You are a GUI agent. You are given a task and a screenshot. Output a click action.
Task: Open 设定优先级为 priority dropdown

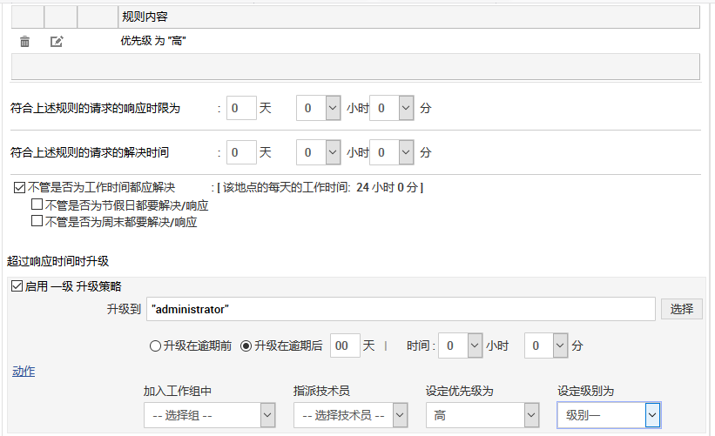(482, 416)
